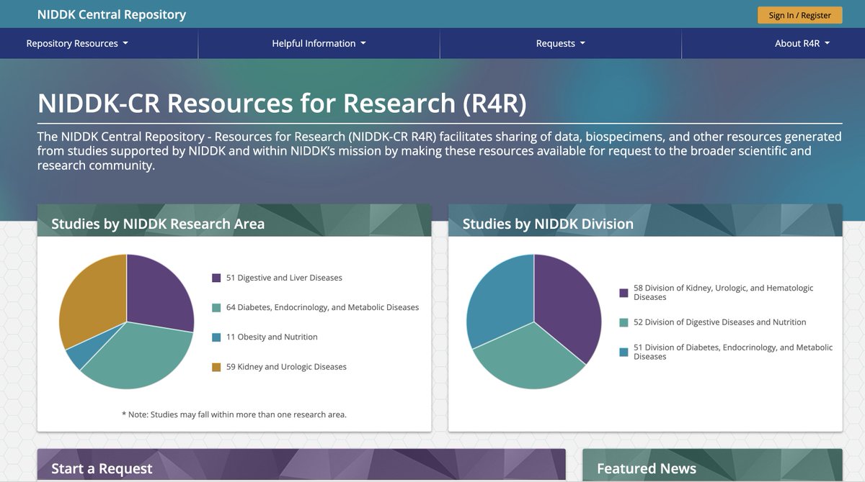The image size is (865, 482).
Task: Select blue Diabetes division legend swatch
Action: coord(624,353)
